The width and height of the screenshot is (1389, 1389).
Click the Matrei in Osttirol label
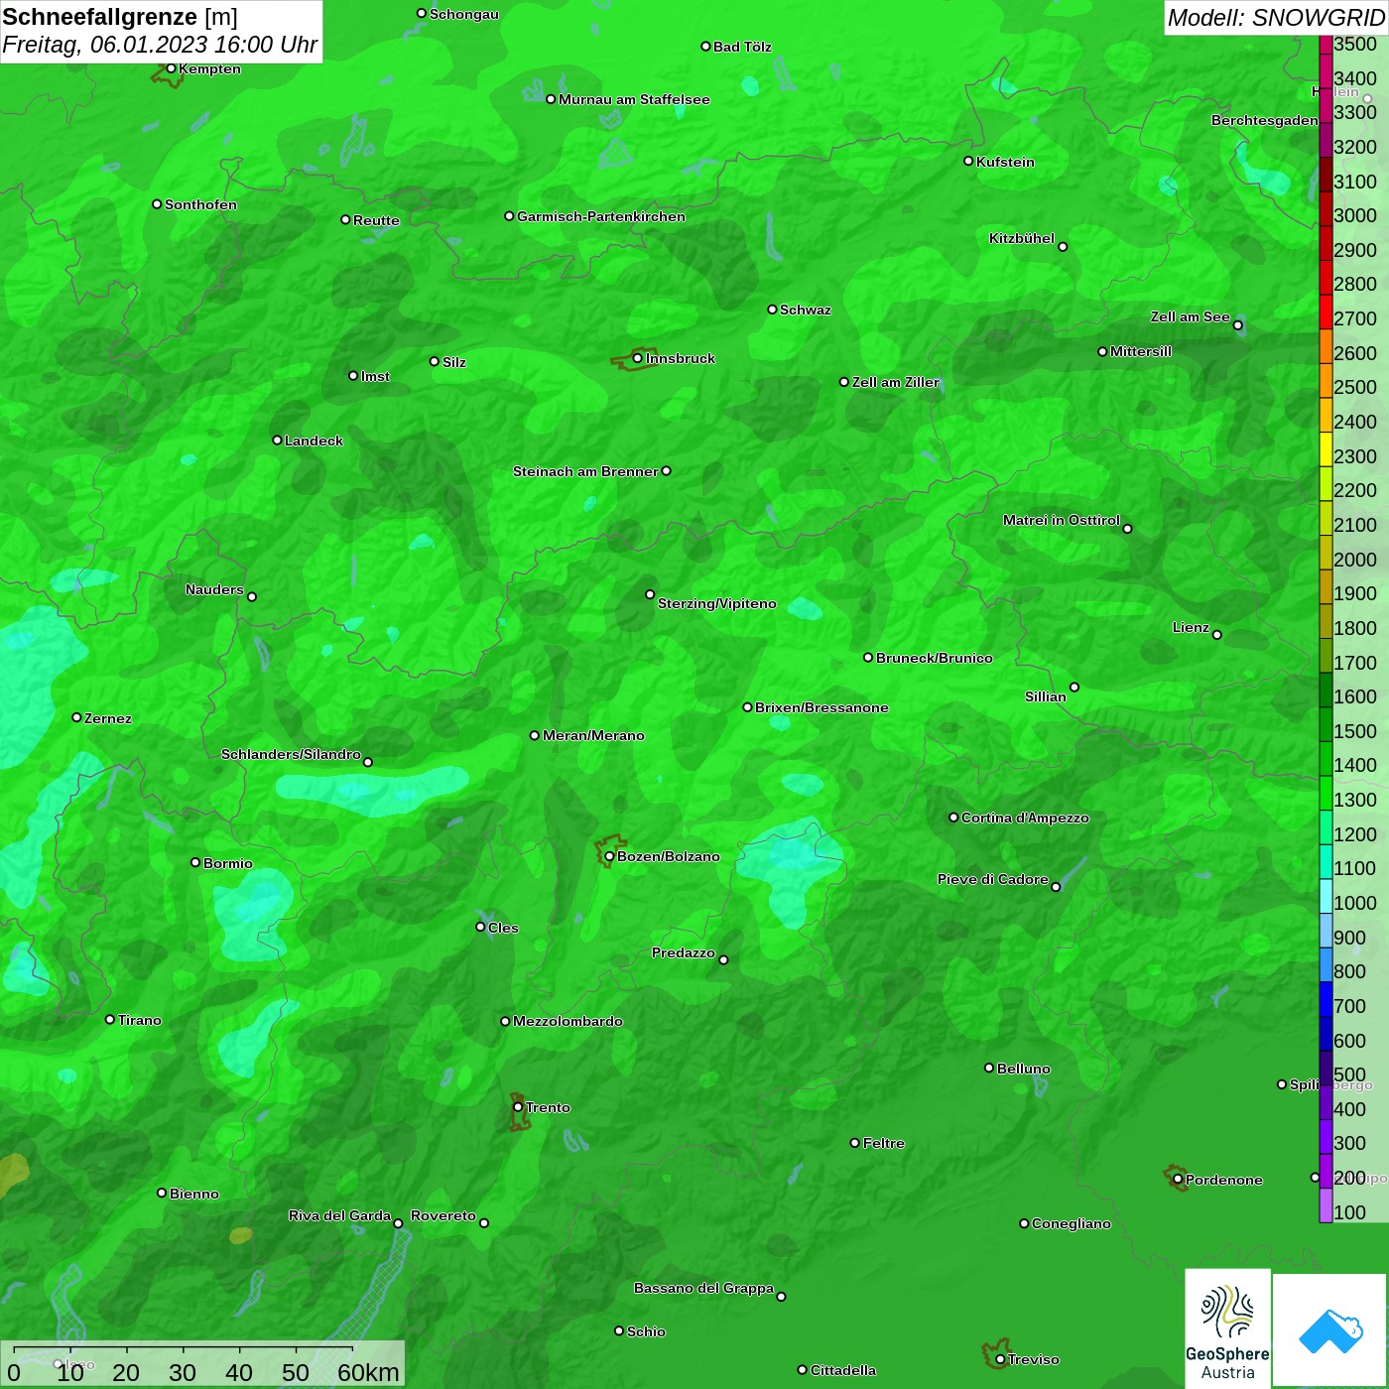point(1062,520)
